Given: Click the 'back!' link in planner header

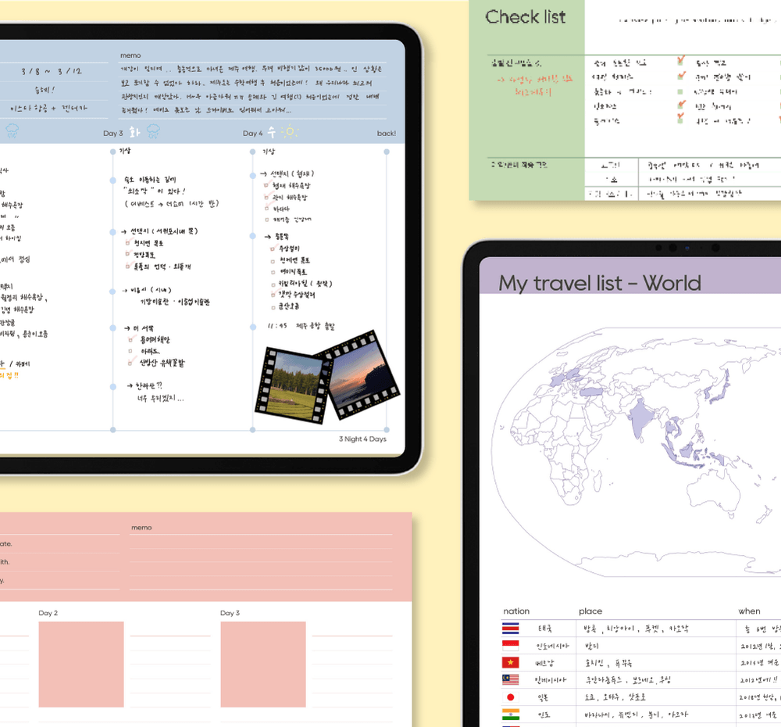Looking at the screenshot, I should [x=386, y=134].
